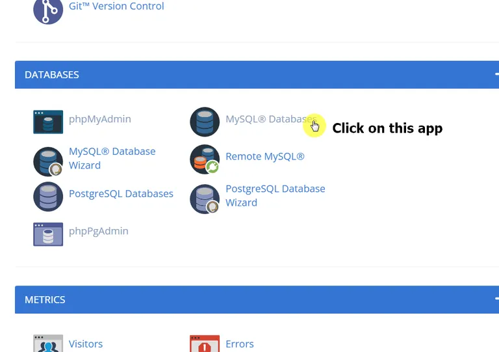Click the Visitors icon
This screenshot has width=499, height=352.
tap(48, 343)
